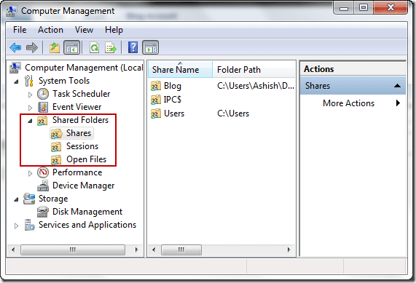Click the Services and Applications icon
Screen dimensions: 416x283
(x=29, y=225)
